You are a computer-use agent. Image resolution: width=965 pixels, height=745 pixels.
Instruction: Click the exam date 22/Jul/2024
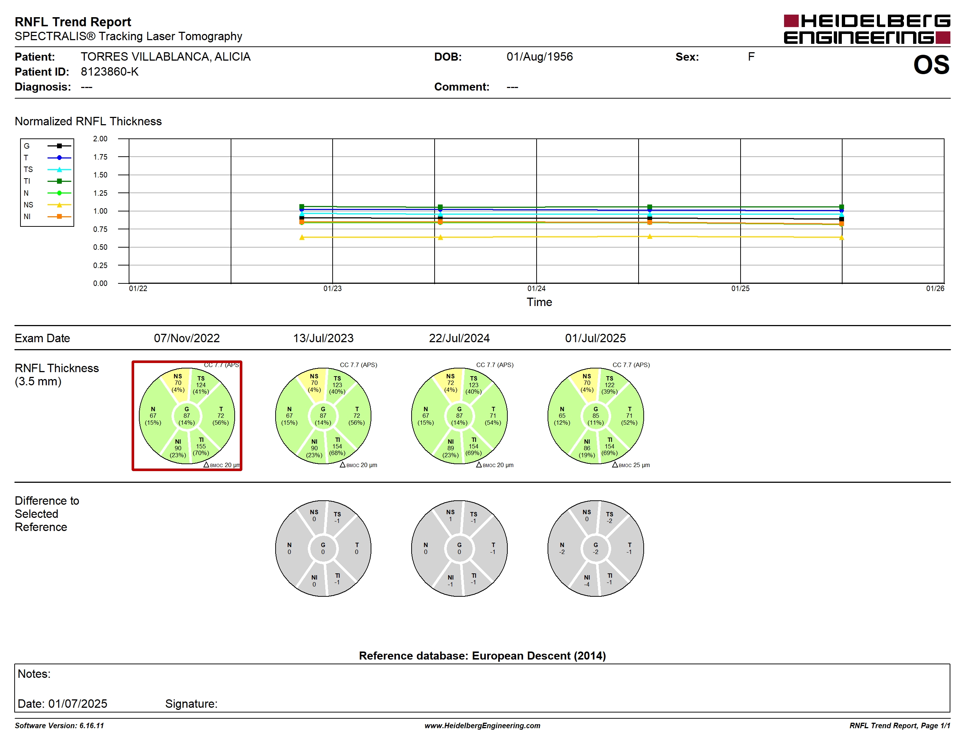459,338
